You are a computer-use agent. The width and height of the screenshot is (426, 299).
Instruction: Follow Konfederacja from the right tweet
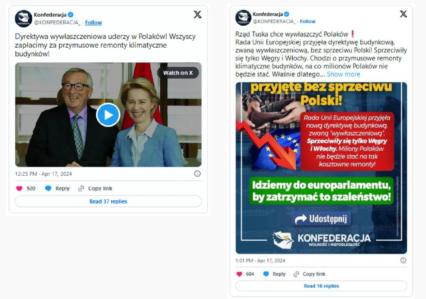[x=308, y=21]
